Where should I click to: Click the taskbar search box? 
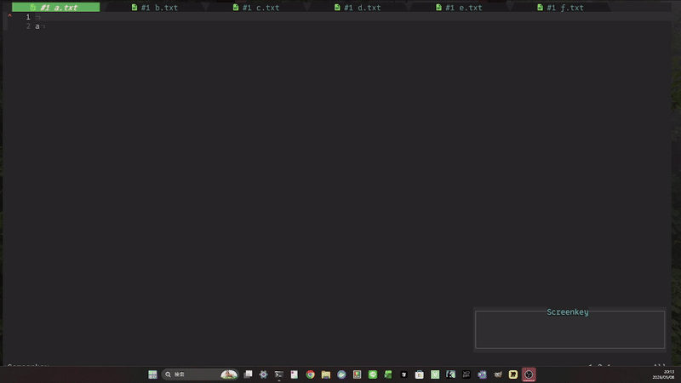(x=200, y=374)
